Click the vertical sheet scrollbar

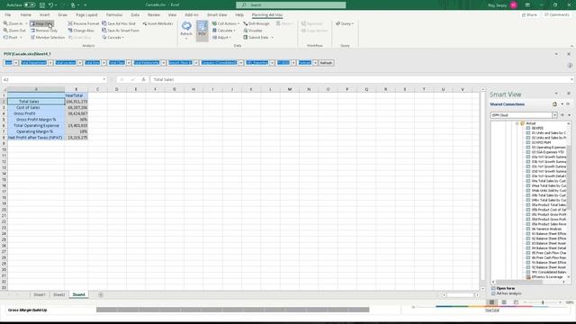482,189
